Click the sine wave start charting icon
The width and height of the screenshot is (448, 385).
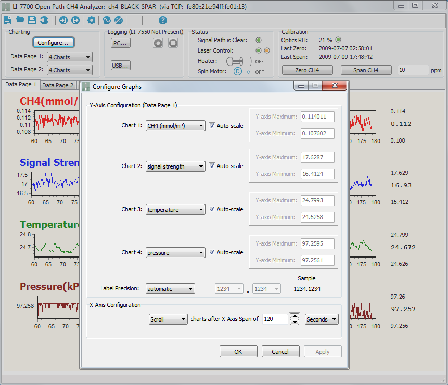click(x=107, y=20)
